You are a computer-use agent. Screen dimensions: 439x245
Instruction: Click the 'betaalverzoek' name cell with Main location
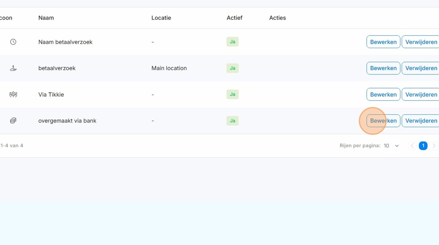pyautogui.click(x=57, y=68)
